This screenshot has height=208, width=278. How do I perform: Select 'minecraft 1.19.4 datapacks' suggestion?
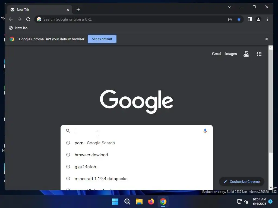pos(137,179)
